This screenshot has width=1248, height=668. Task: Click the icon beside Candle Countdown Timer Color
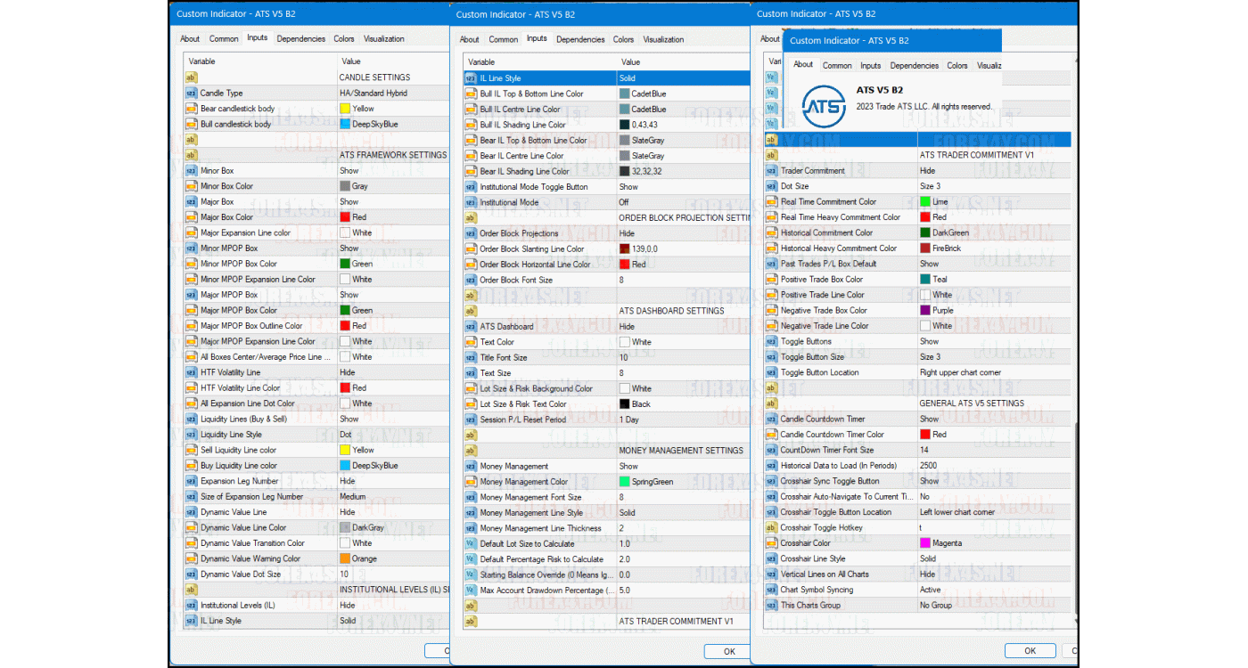coord(771,435)
